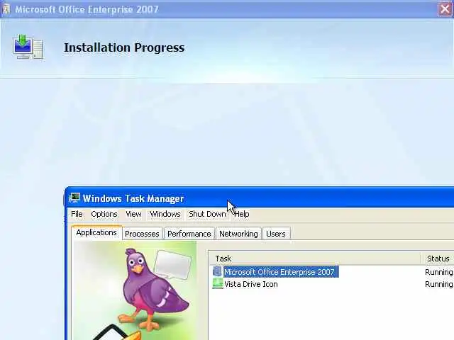Image resolution: width=454 pixels, height=340 pixels.
Task: Select the Applications tab
Action: 96,233
